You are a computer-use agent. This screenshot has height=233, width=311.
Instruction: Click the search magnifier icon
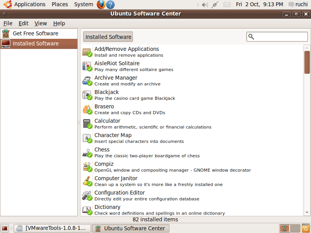tap(251, 37)
